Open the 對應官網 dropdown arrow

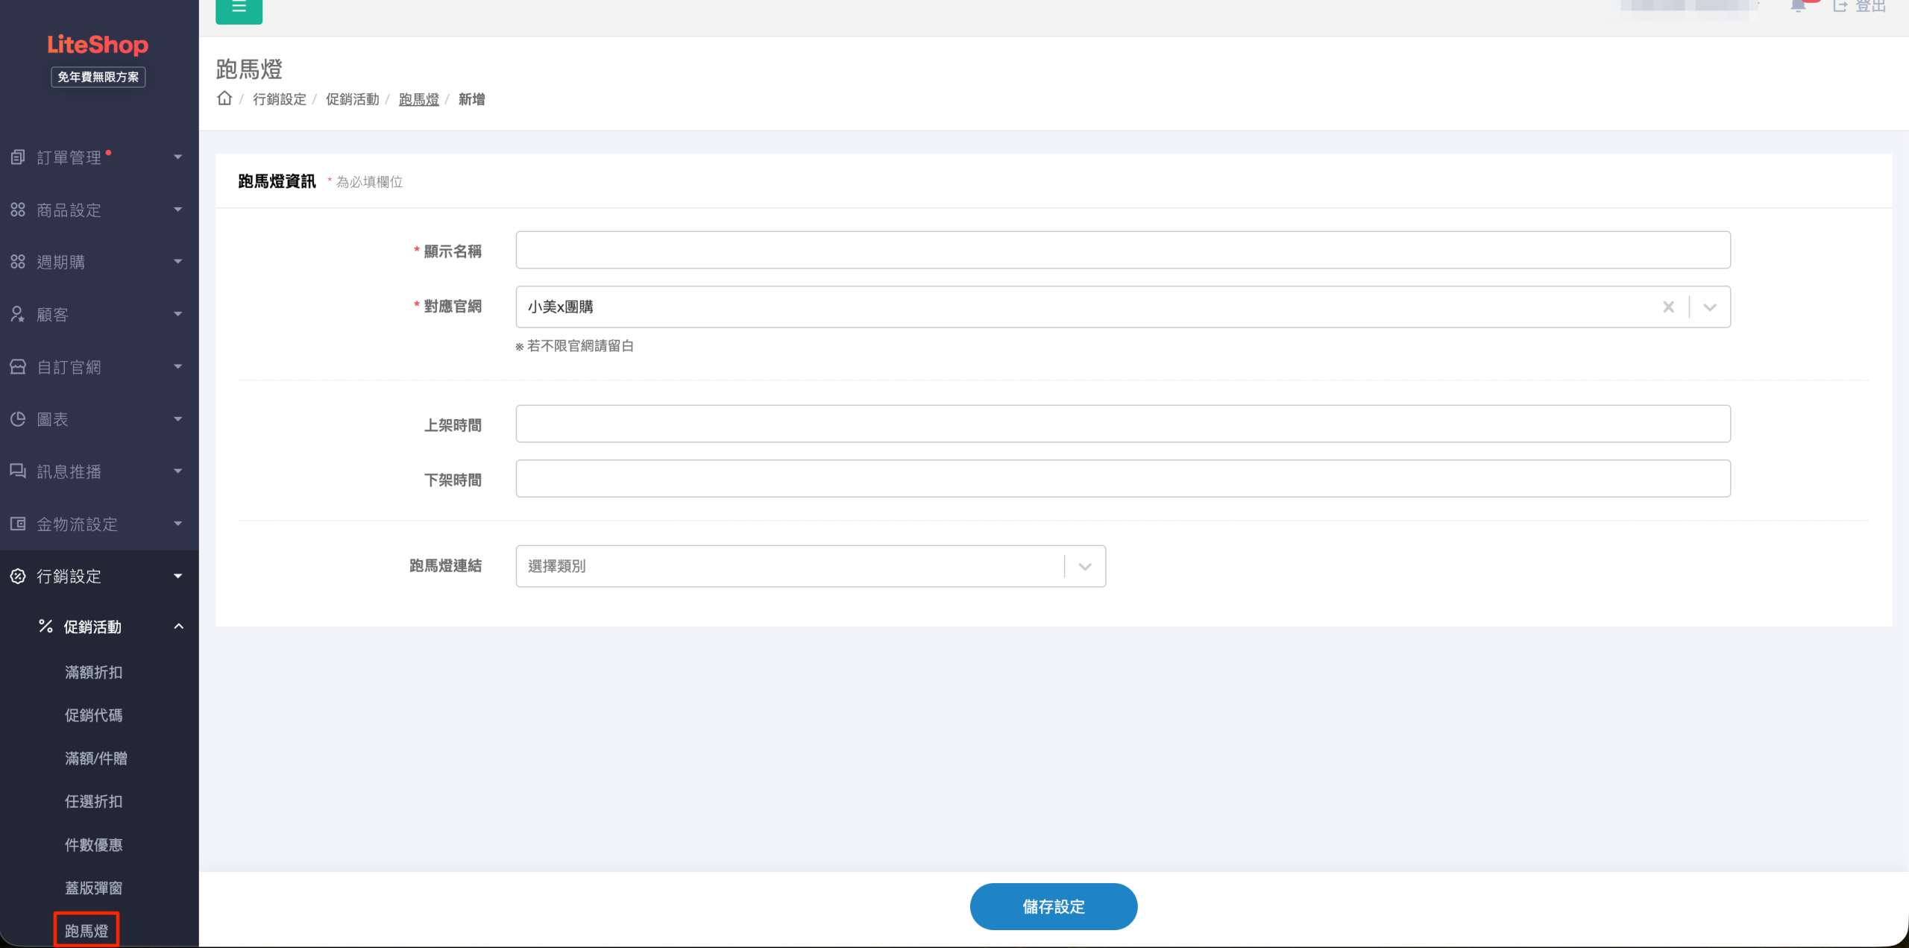1710,307
